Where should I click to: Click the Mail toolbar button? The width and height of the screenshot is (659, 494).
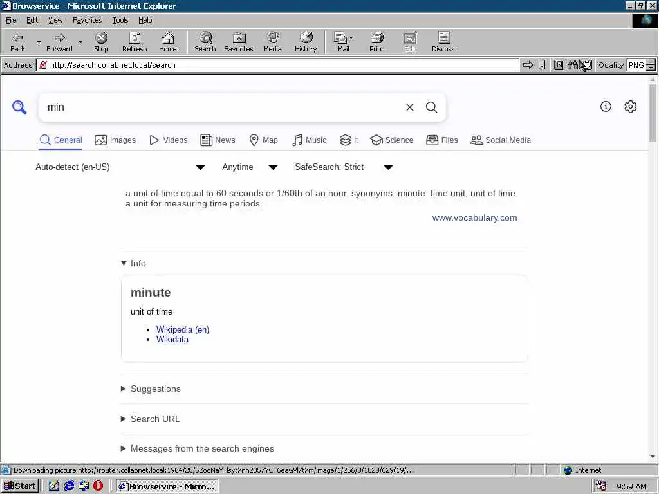coord(341,42)
